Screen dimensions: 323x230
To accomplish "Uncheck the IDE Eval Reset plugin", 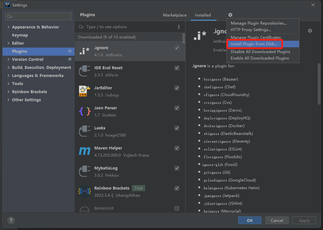I will (177, 68).
